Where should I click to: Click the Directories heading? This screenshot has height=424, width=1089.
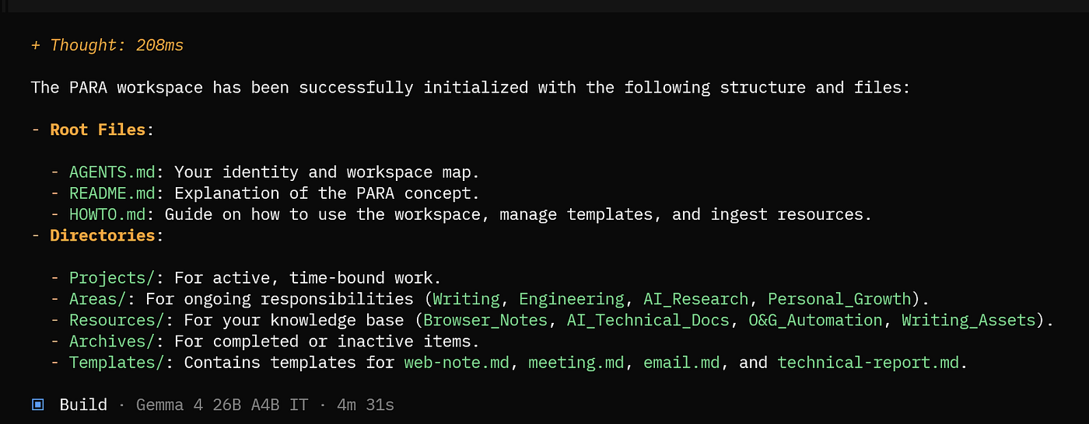pos(103,235)
